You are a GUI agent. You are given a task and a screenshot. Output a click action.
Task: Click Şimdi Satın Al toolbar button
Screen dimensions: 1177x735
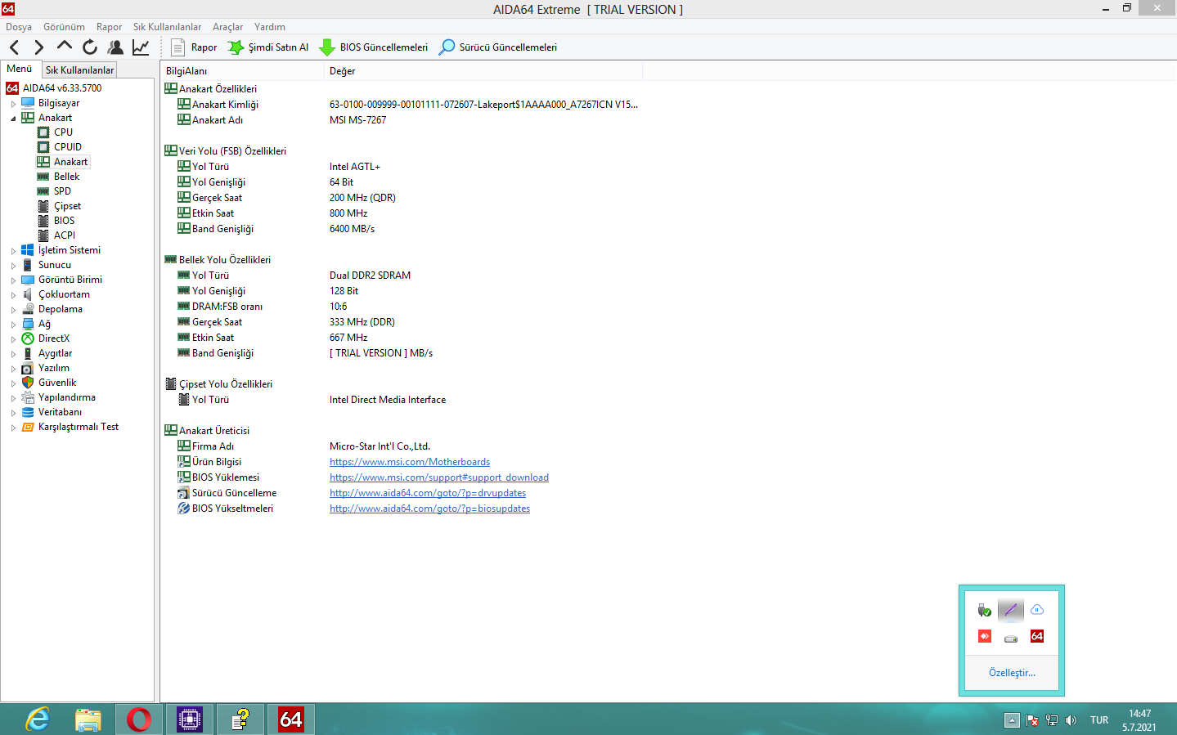(x=268, y=47)
